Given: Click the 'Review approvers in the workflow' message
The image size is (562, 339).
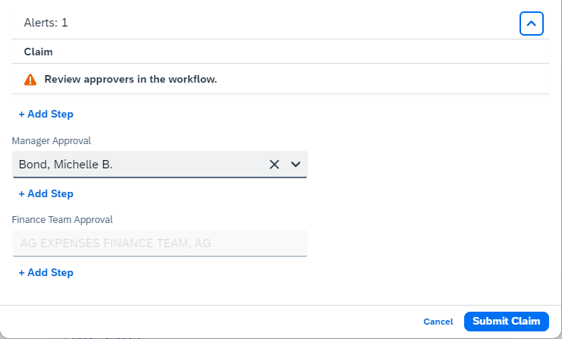Looking at the screenshot, I should (130, 80).
